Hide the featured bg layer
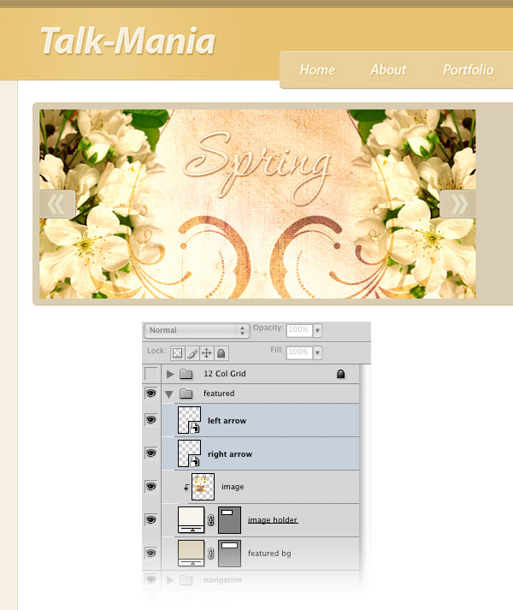Screen dimensions: 513x610 click(x=151, y=553)
